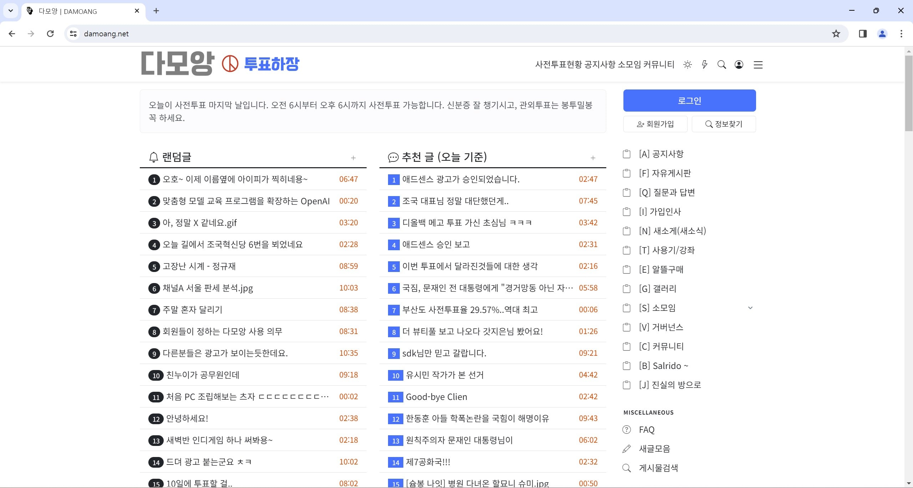The height and width of the screenshot is (488, 913).
Task: Expand the [S] 소모임 submenu chevron
Action: (x=750, y=308)
